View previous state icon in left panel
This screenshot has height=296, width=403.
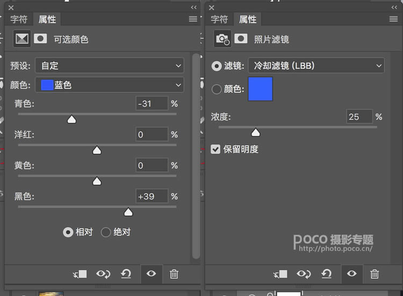click(x=103, y=274)
